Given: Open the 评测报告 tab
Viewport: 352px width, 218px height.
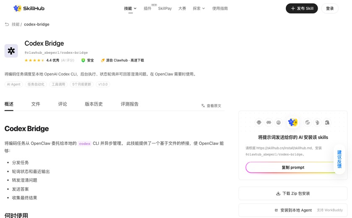Looking at the screenshot, I should [x=129, y=104].
